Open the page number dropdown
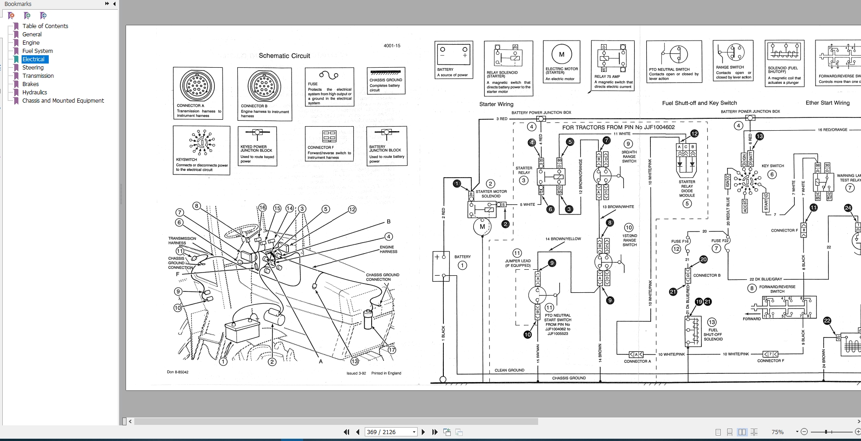Screen dimensions: 861x441 [x=414, y=432]
